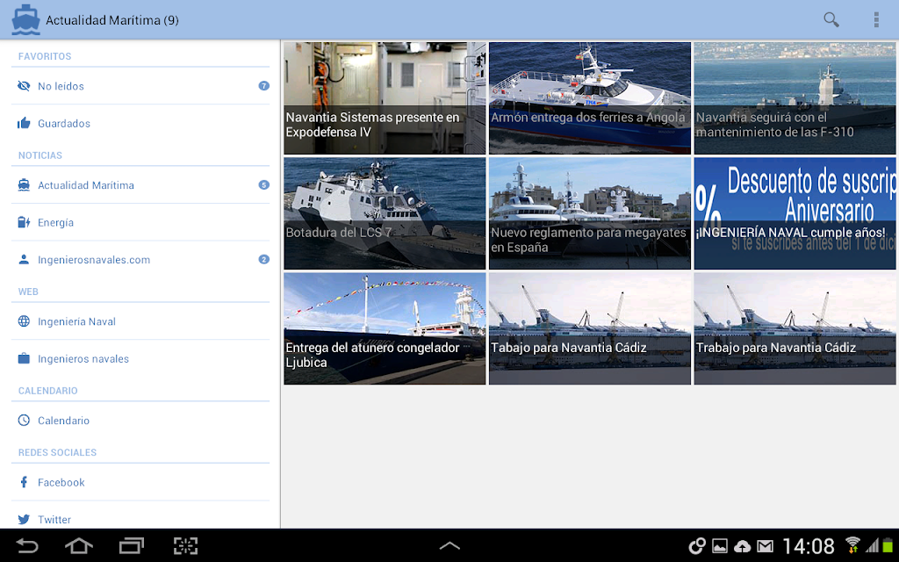Tap the cloud upload notification icon
The image size is (899, 562).
742,546
